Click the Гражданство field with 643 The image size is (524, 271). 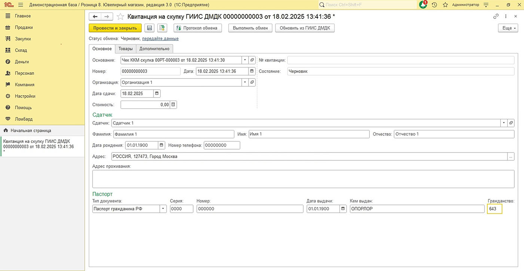tap(494, 209)
